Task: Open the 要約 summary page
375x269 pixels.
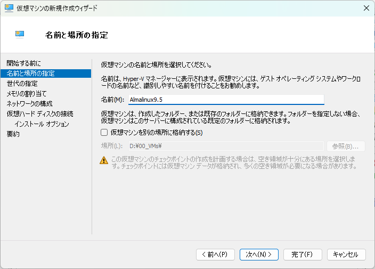Action: (x=13, y=134)
